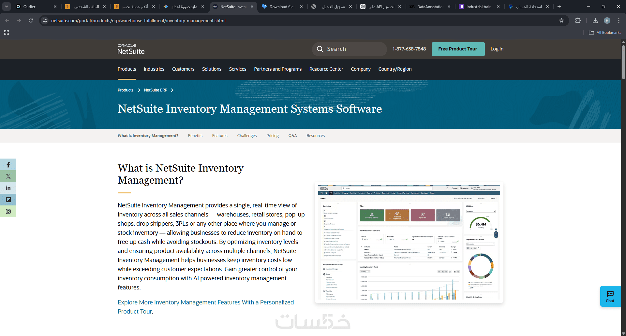Expand Partners and Programs menu
This screenshot has width=626, height=336.
278,69
